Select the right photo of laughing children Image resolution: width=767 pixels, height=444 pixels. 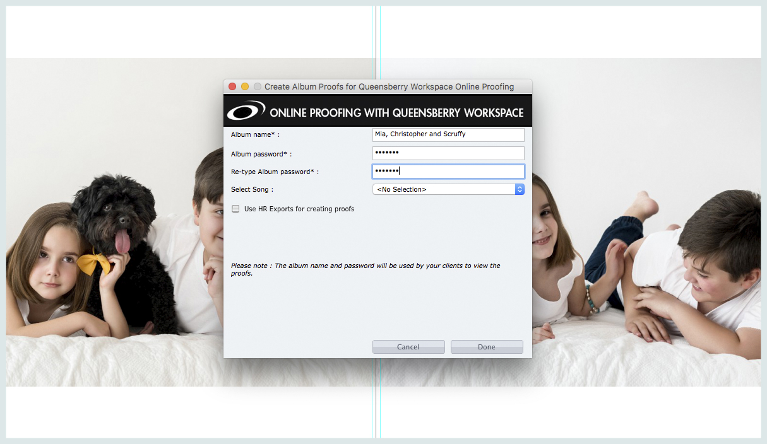pyautogui.click(x=646, y=222)
